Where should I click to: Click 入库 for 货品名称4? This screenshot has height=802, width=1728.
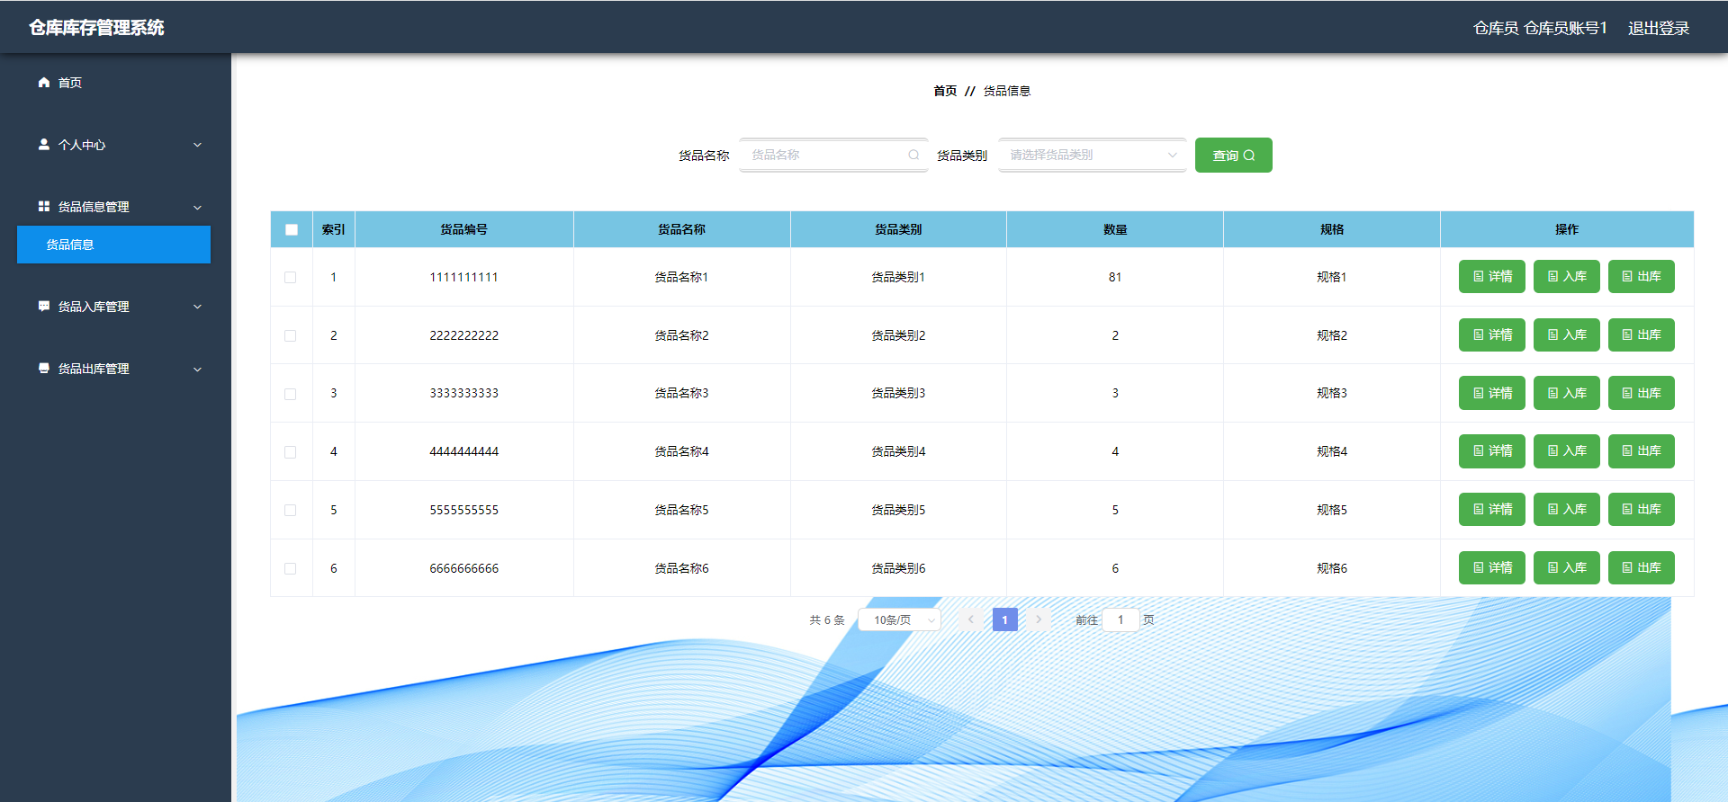tap(1567, 451)
